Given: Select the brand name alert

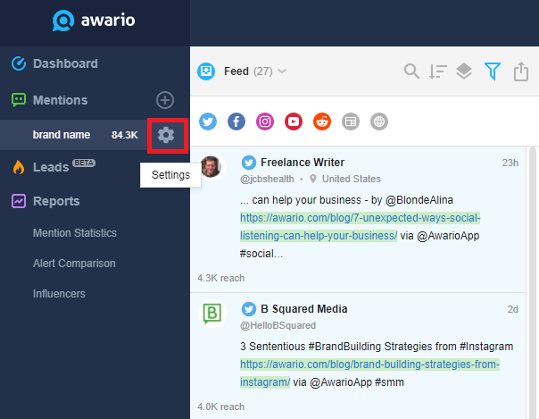Looking at the screenshot, I should click(x=62, y=135).
